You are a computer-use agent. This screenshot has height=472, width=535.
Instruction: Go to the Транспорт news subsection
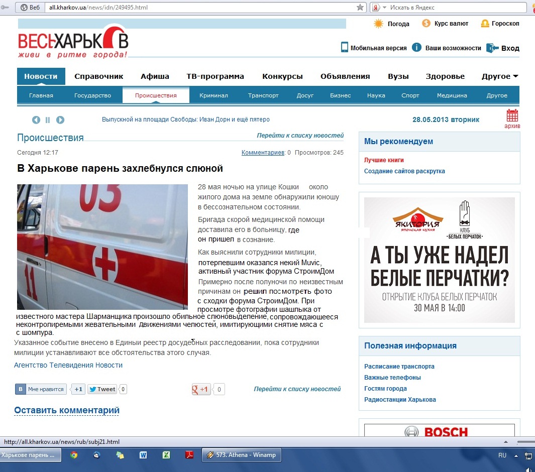pos(263,95)
